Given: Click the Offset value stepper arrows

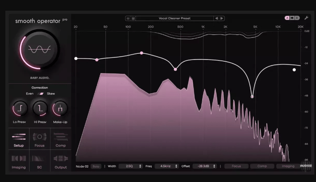Looking at the screenshot, I should pos(214,166).
